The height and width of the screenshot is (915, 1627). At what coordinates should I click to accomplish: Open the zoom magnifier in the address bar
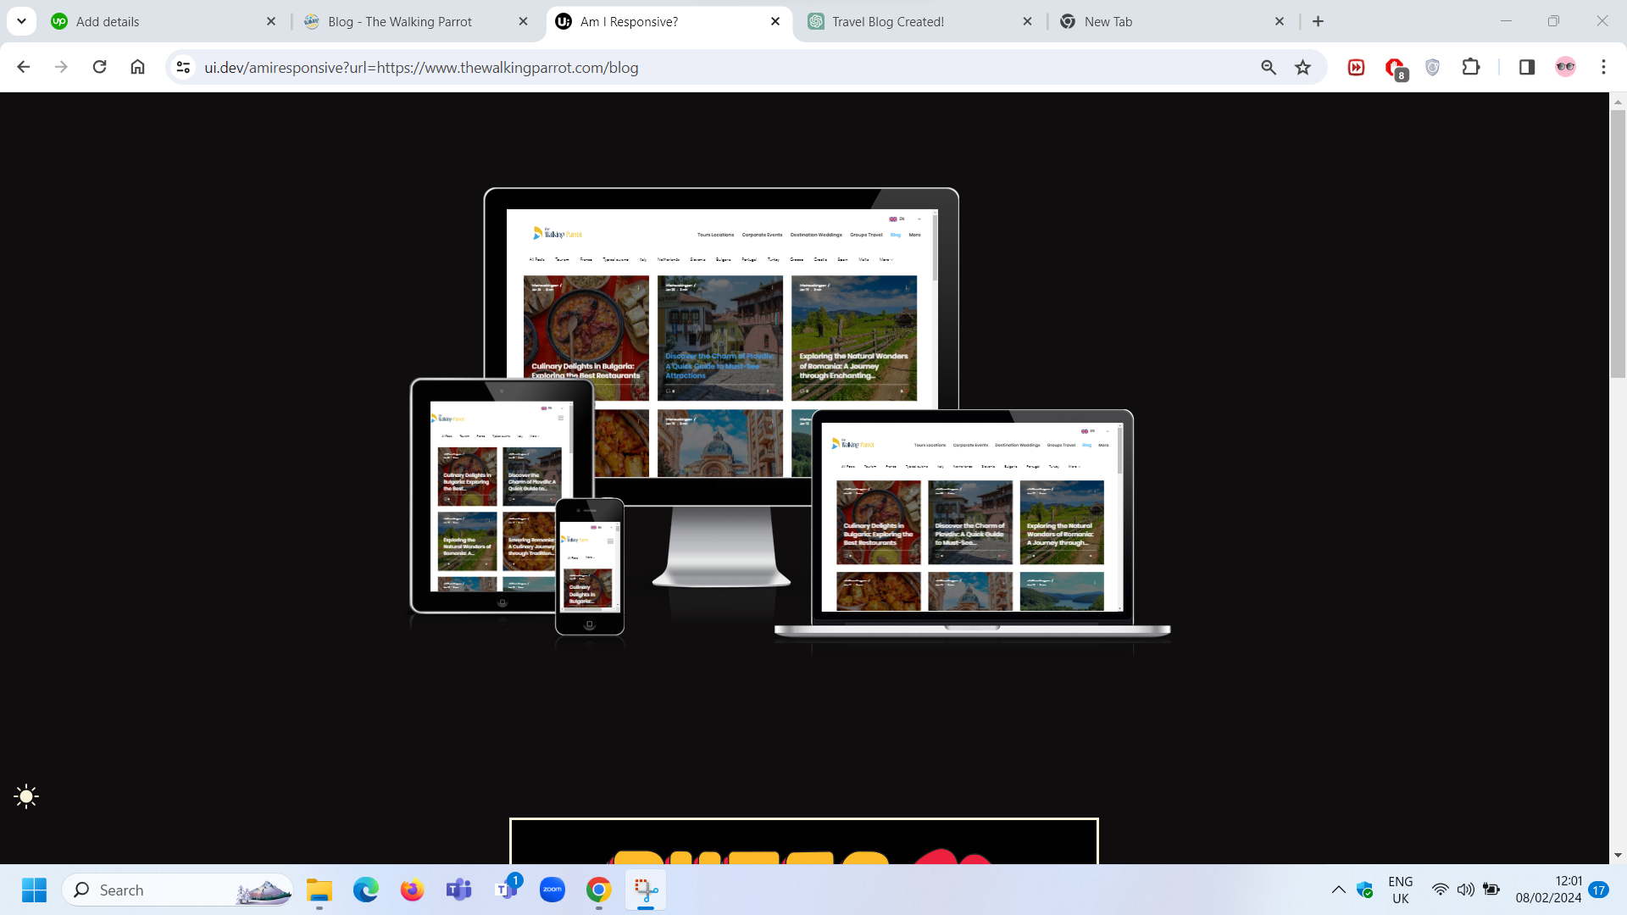click(1268, 67)
